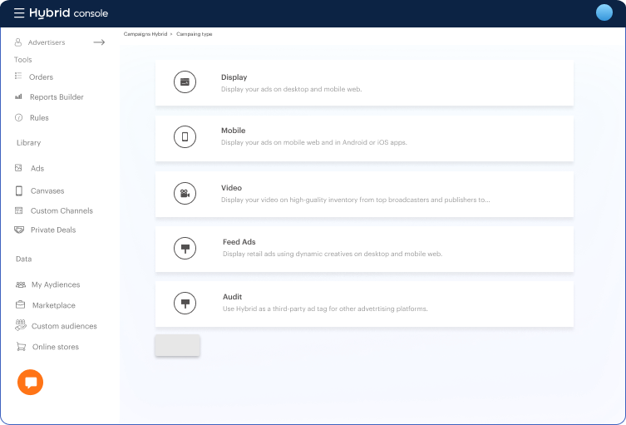Choose the Display campaign title
626x425 pixels.
pyautogui.click(x=234, y=77)
